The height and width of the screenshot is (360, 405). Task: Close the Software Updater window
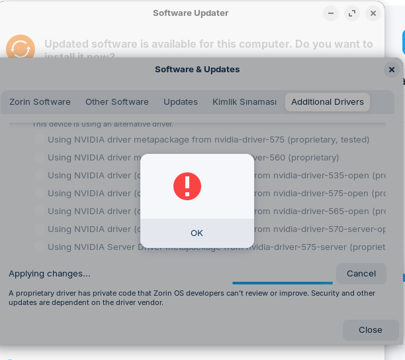point(373,13)
